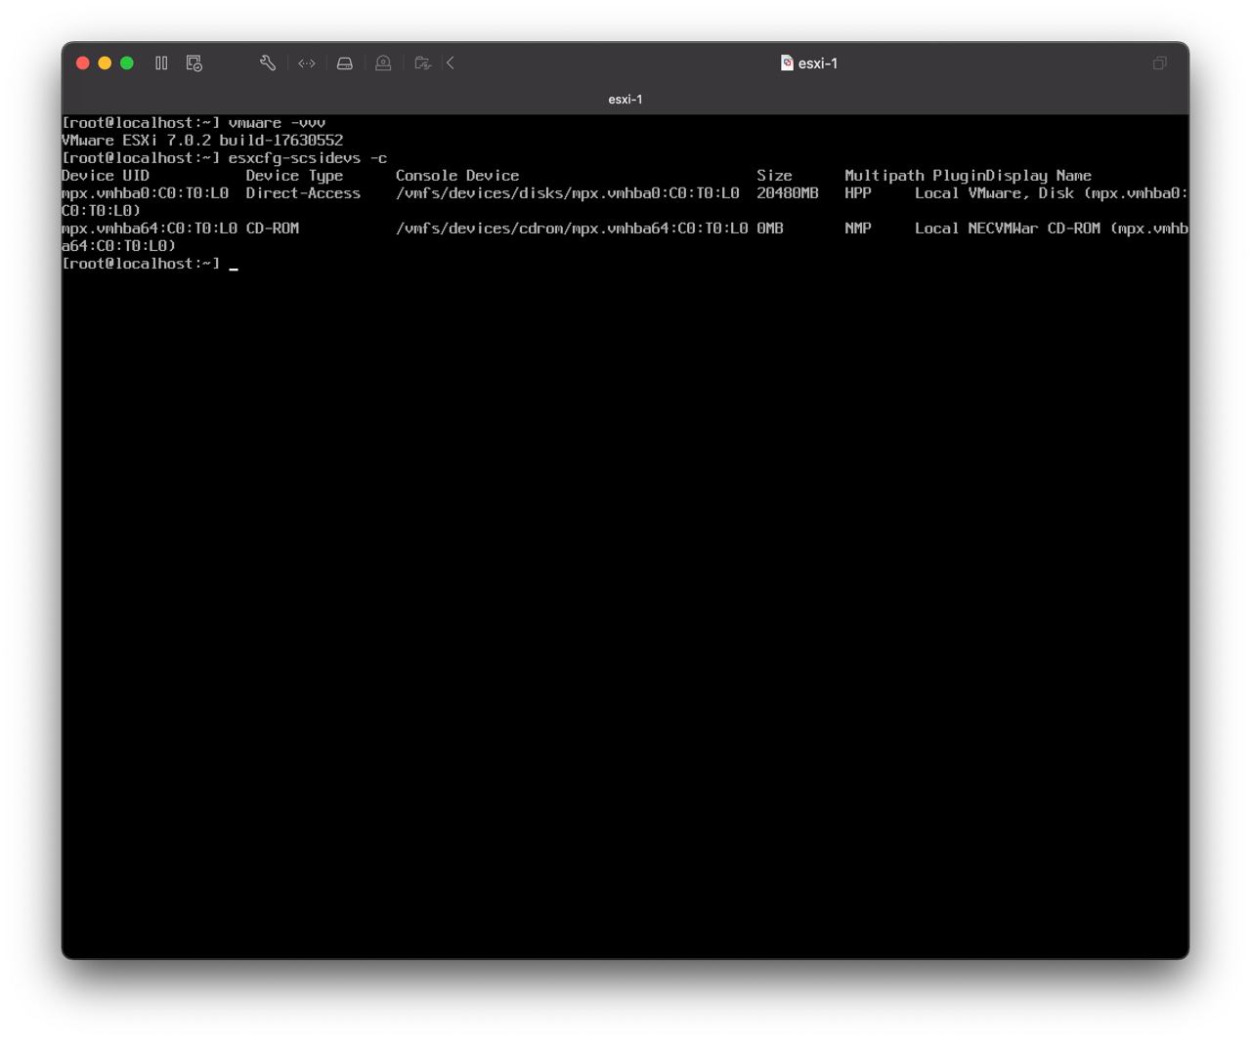1251x1041 pixels.
Task: Click the camera device icon
Action: (x=383, y=63)
